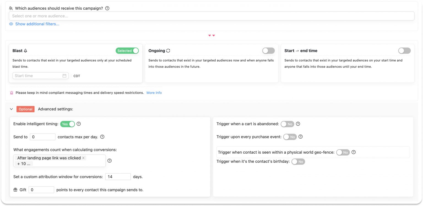Toggle trigger upon every purchase event
The height and width of the screenshot is (206, 423).
tap(290, 137)
